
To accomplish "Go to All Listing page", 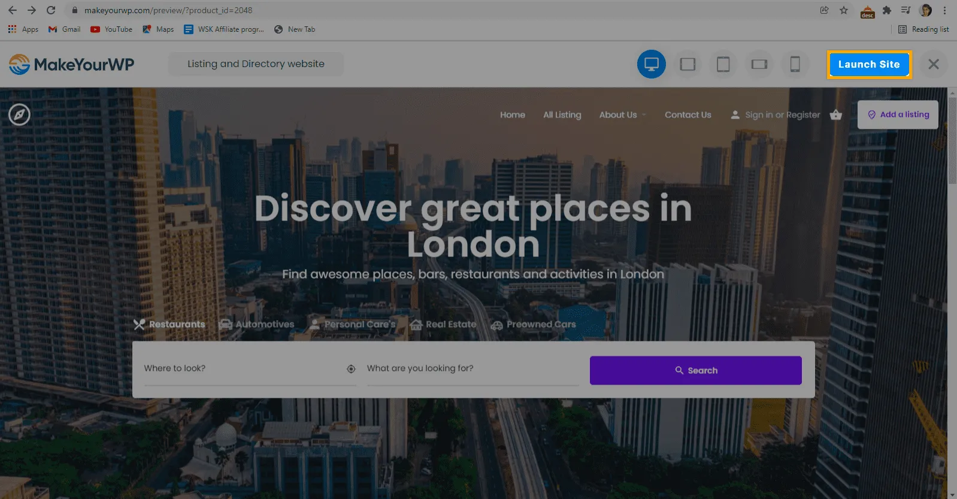I will click(x=562, y=115).
